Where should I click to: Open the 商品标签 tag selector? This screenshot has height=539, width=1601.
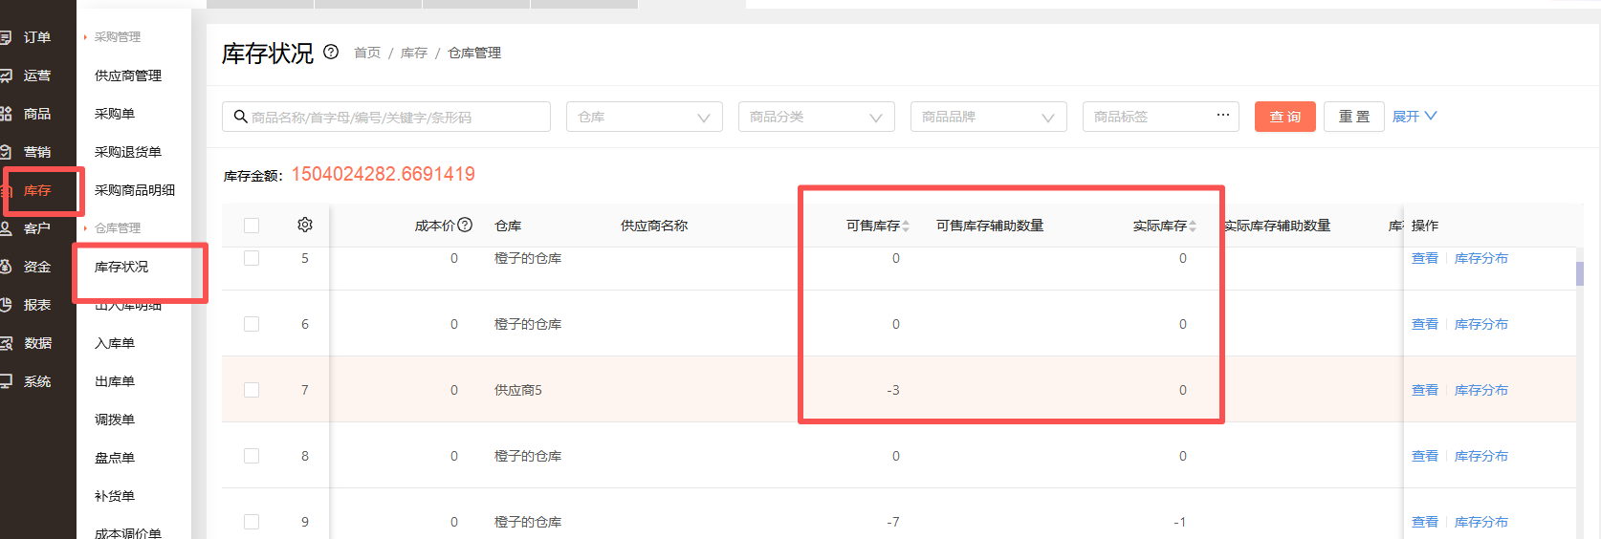1161,117
